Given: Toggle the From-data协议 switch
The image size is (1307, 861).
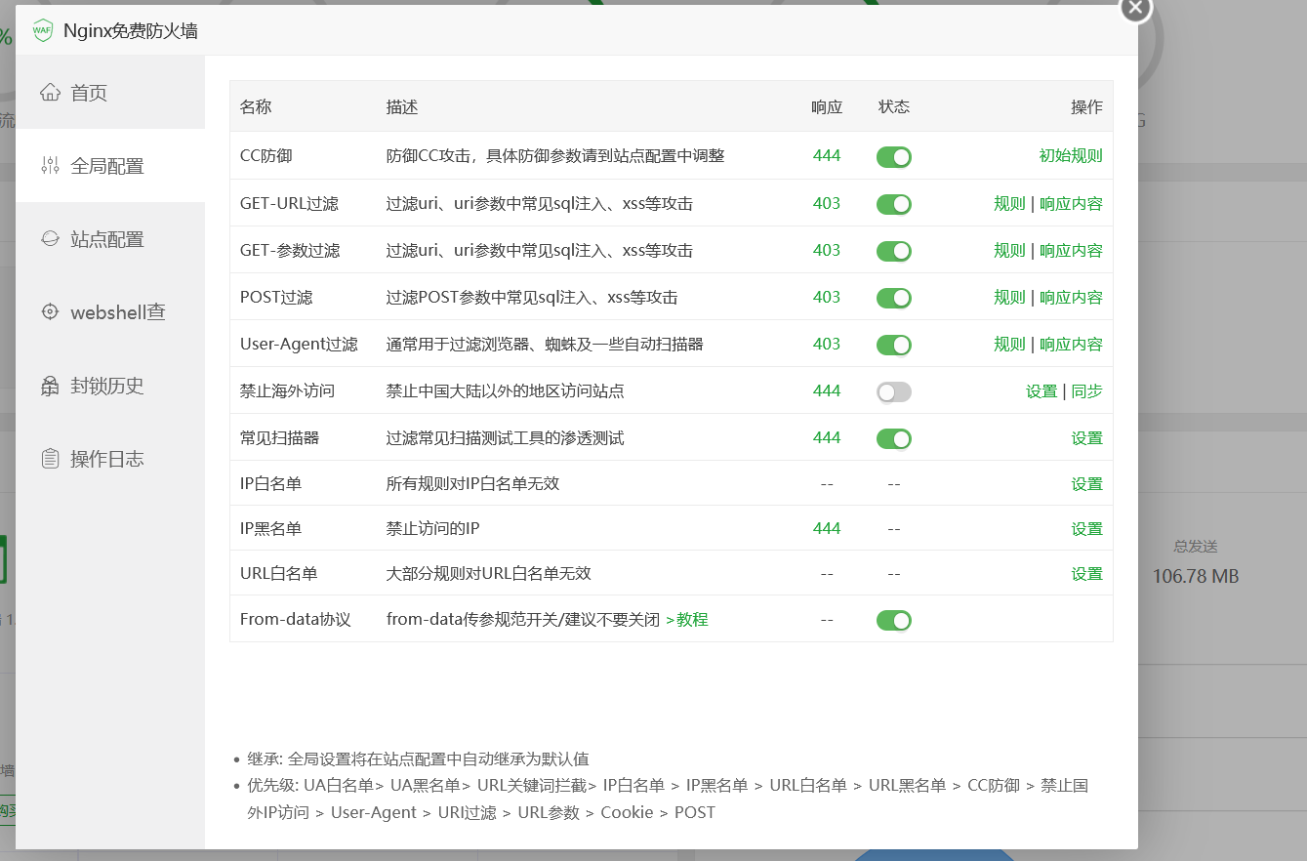Looking at the screenshot, I should coord(893,620).
